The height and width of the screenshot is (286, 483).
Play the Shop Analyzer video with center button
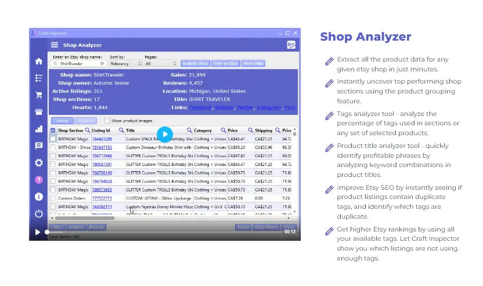[165, 135]
